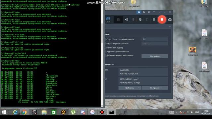Open Internet Explorer from taskbar
The image size is (212, 119).
(x=15, y=112)
